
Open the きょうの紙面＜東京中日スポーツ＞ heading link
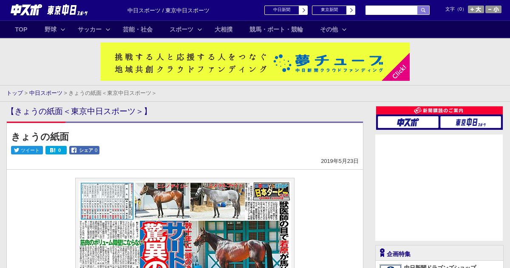tap(79, 111)
